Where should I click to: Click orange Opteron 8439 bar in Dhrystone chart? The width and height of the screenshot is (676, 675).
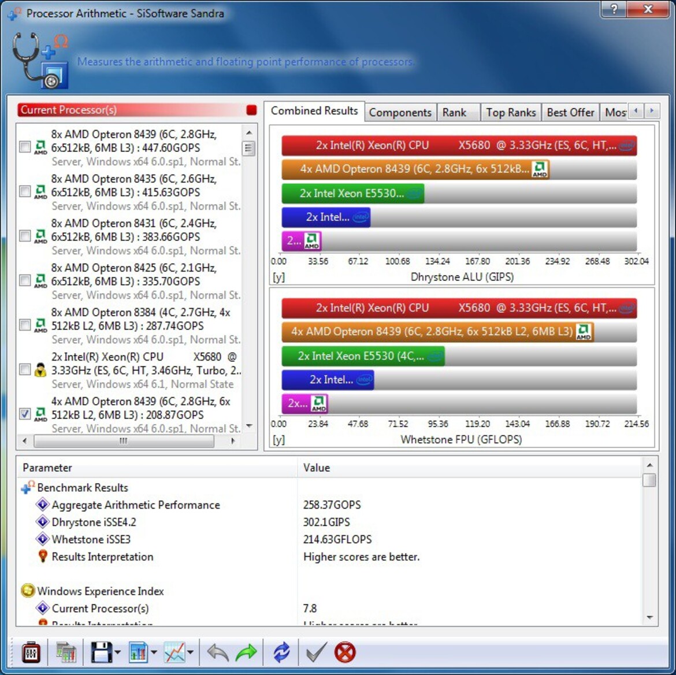415,169
